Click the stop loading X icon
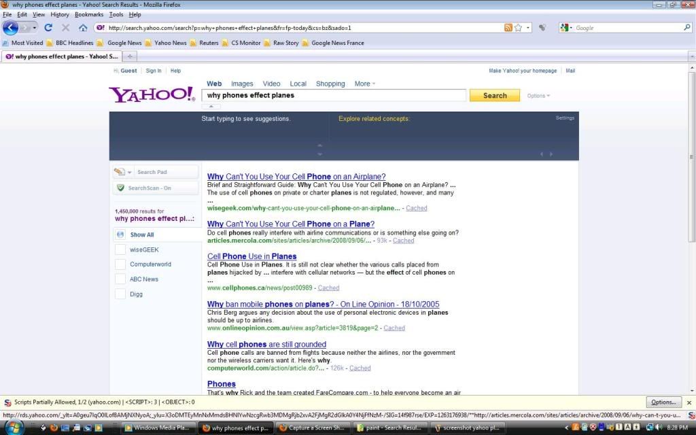Screen dimensions: 696x435 66,27
